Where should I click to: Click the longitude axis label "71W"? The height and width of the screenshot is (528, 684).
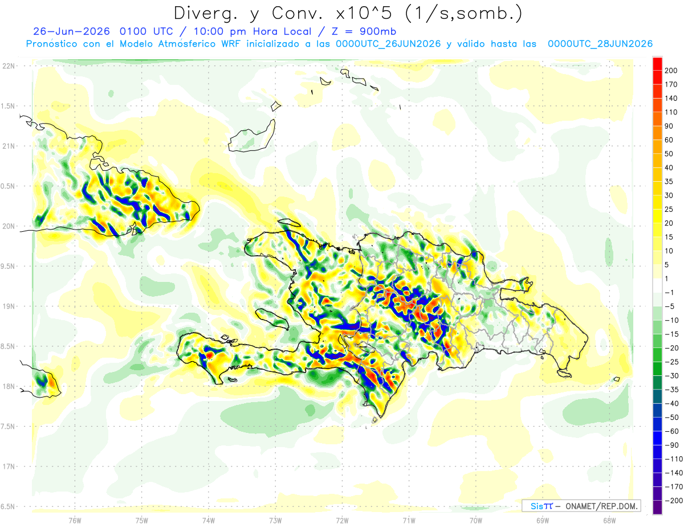tap(409, 520)
